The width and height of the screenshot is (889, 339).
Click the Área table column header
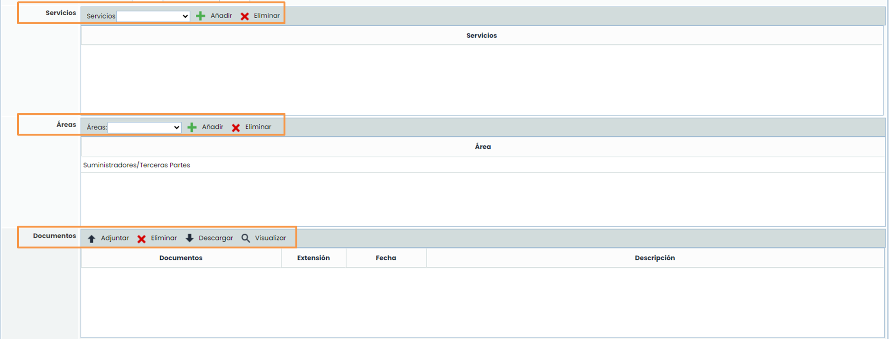coord(483,147)
